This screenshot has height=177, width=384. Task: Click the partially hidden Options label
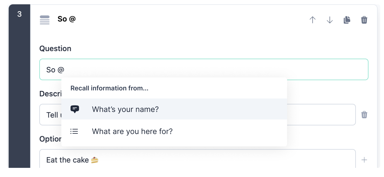click(50, 139)
